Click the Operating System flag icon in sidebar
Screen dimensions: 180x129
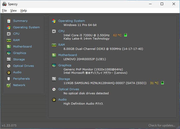click(x=9, y=27)
